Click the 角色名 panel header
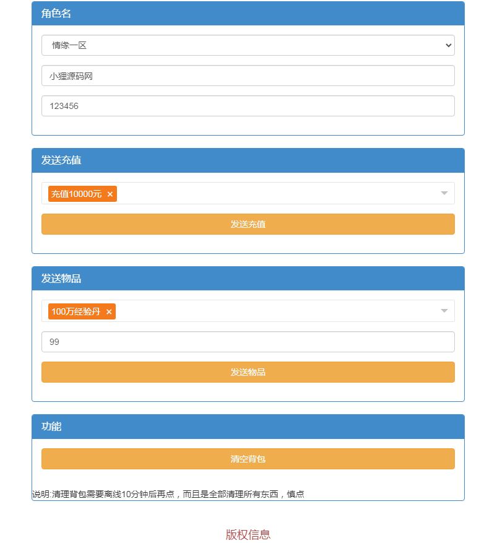 (x=248, y=14)
